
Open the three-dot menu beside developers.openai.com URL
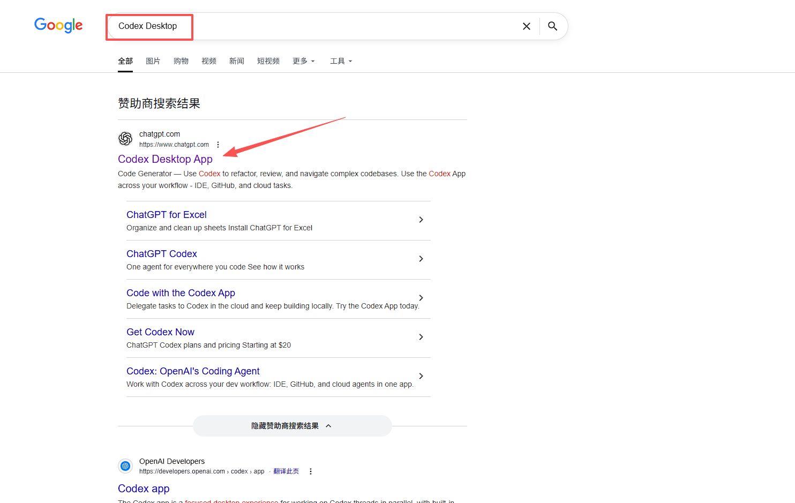[x=311, y=471]
